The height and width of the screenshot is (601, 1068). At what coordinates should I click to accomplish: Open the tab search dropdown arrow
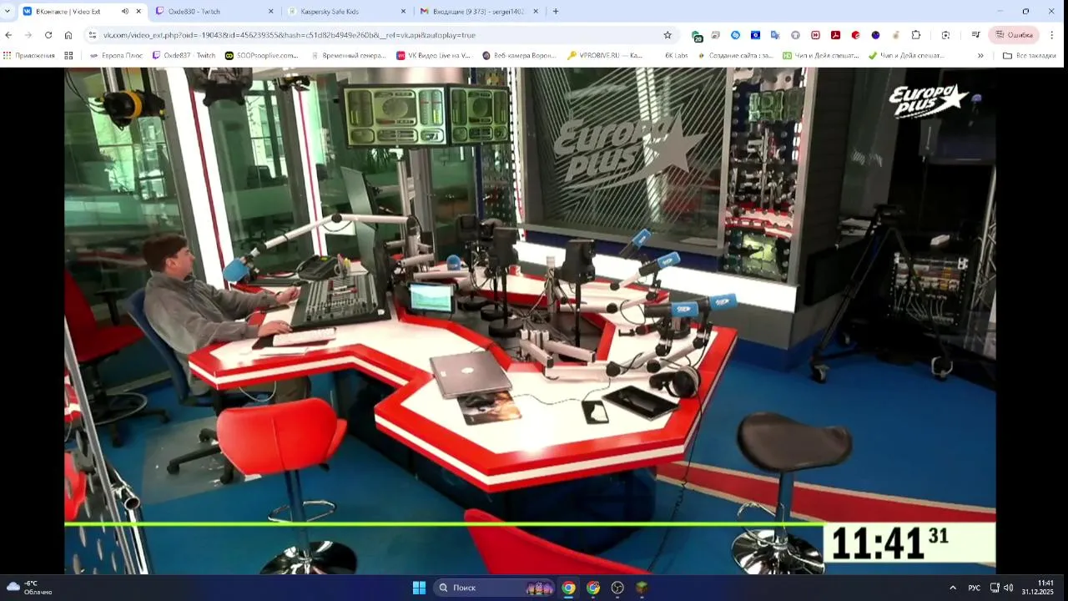[8, 12]
